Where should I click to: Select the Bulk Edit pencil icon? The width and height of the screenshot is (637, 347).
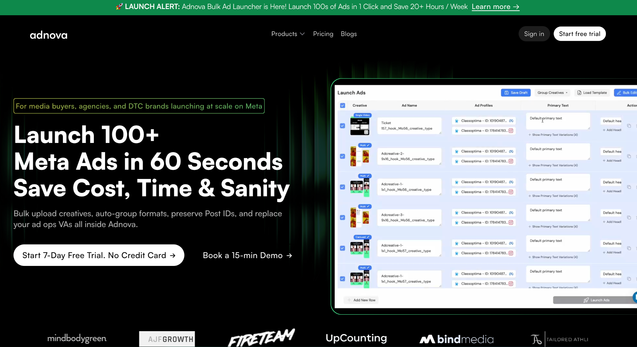[x=620, y=93]
